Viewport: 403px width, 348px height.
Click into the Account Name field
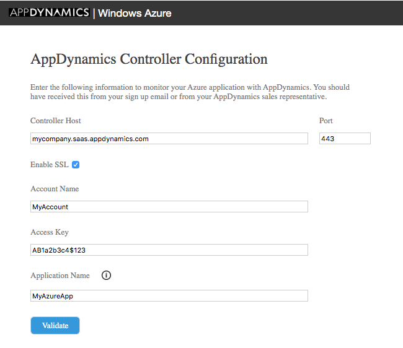(x=169, y=207)
